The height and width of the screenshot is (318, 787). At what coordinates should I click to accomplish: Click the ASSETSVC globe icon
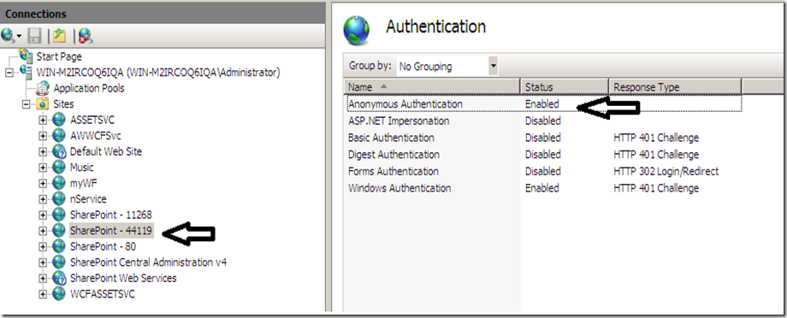click(x=59, y=120)
